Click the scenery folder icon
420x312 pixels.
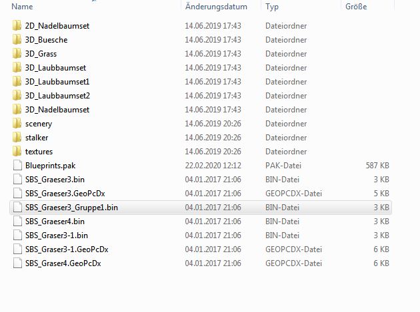click(17, 124)
